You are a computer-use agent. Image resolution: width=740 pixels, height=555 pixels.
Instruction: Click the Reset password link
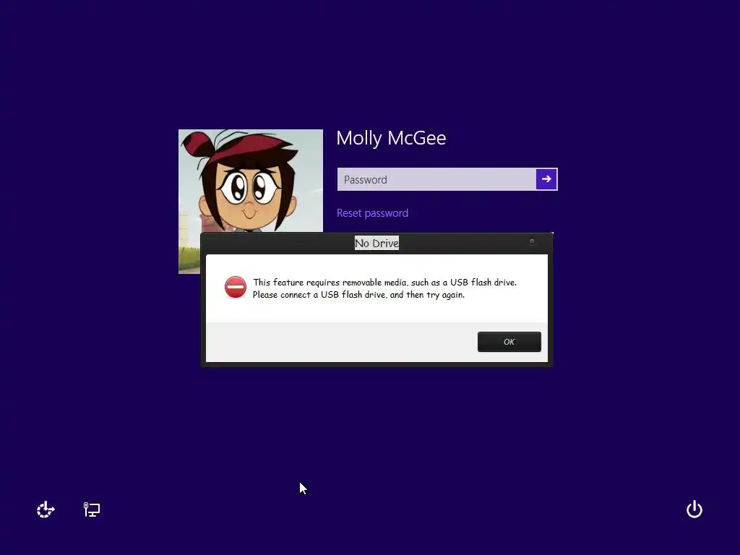tap(372, 213)
